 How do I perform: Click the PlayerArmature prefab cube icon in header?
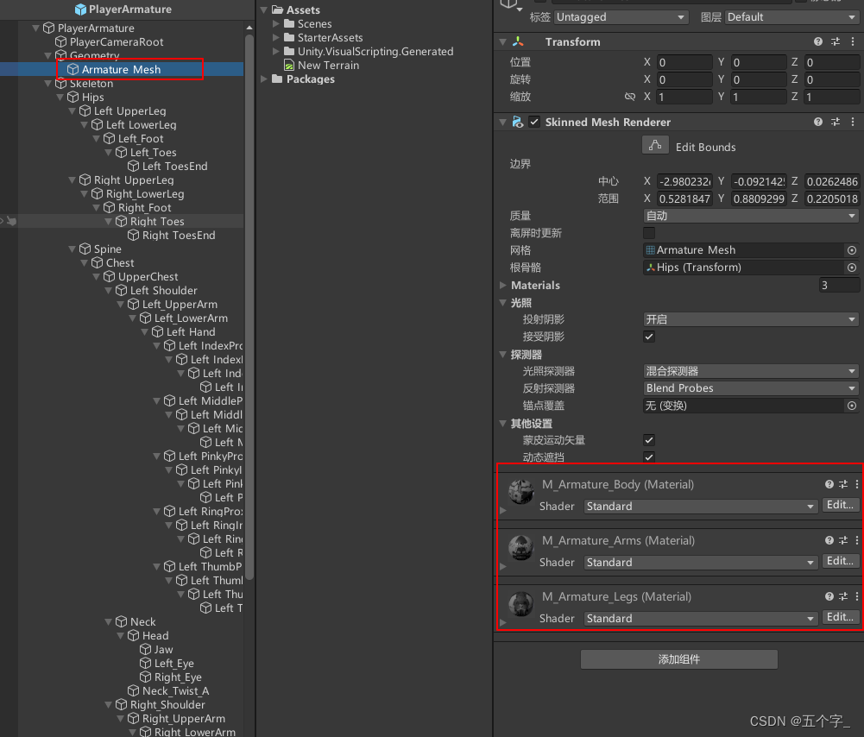[x=80, y=9]
